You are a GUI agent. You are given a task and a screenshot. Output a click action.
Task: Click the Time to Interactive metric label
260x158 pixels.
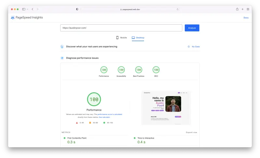point(146,138)
